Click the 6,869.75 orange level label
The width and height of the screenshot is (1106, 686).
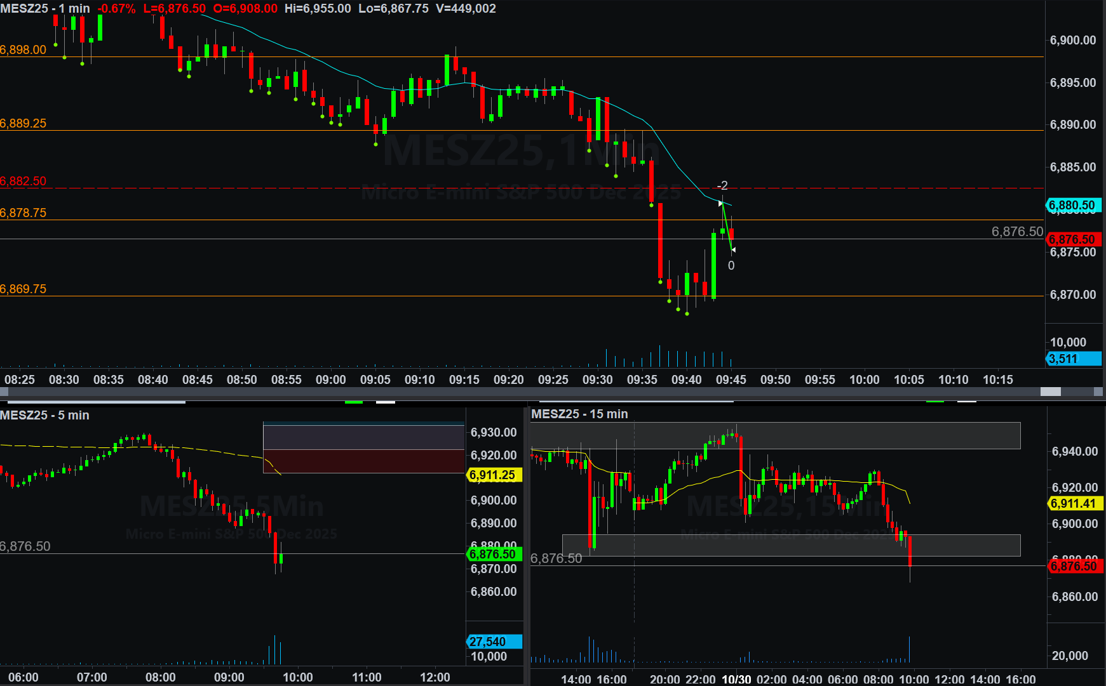tap(24, 289)
